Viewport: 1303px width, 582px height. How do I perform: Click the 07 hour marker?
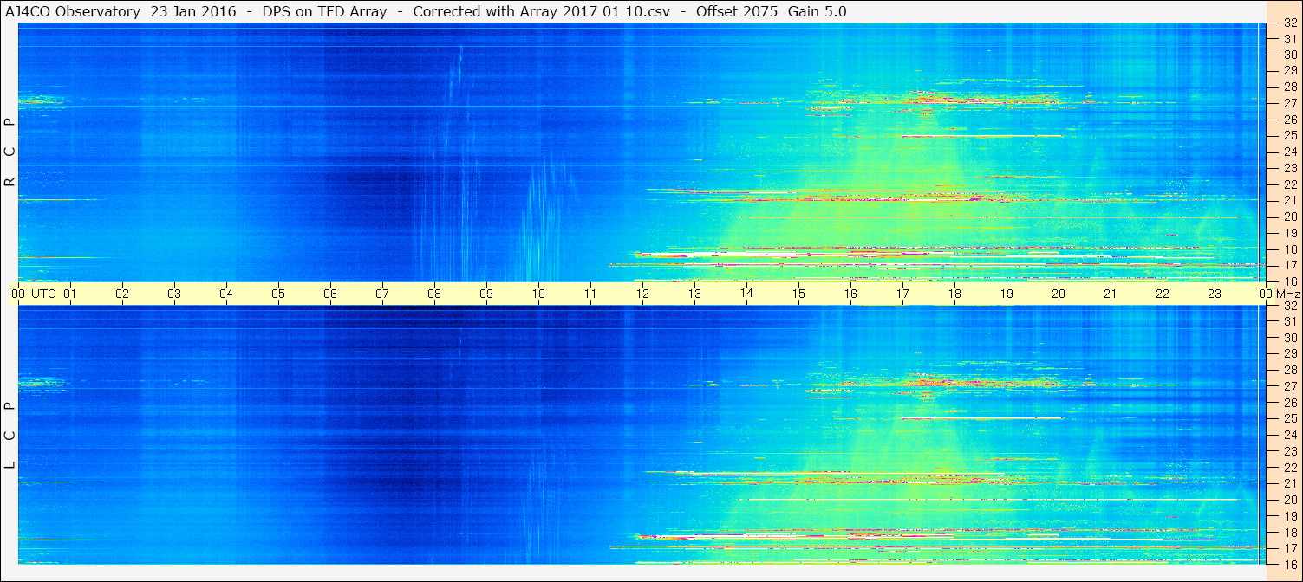click(382, 294)
